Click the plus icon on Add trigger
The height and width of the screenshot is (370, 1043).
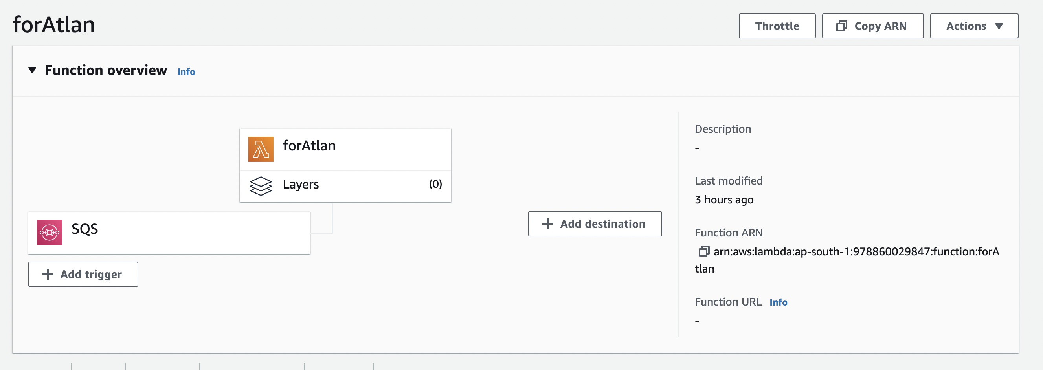coord(48,274)
